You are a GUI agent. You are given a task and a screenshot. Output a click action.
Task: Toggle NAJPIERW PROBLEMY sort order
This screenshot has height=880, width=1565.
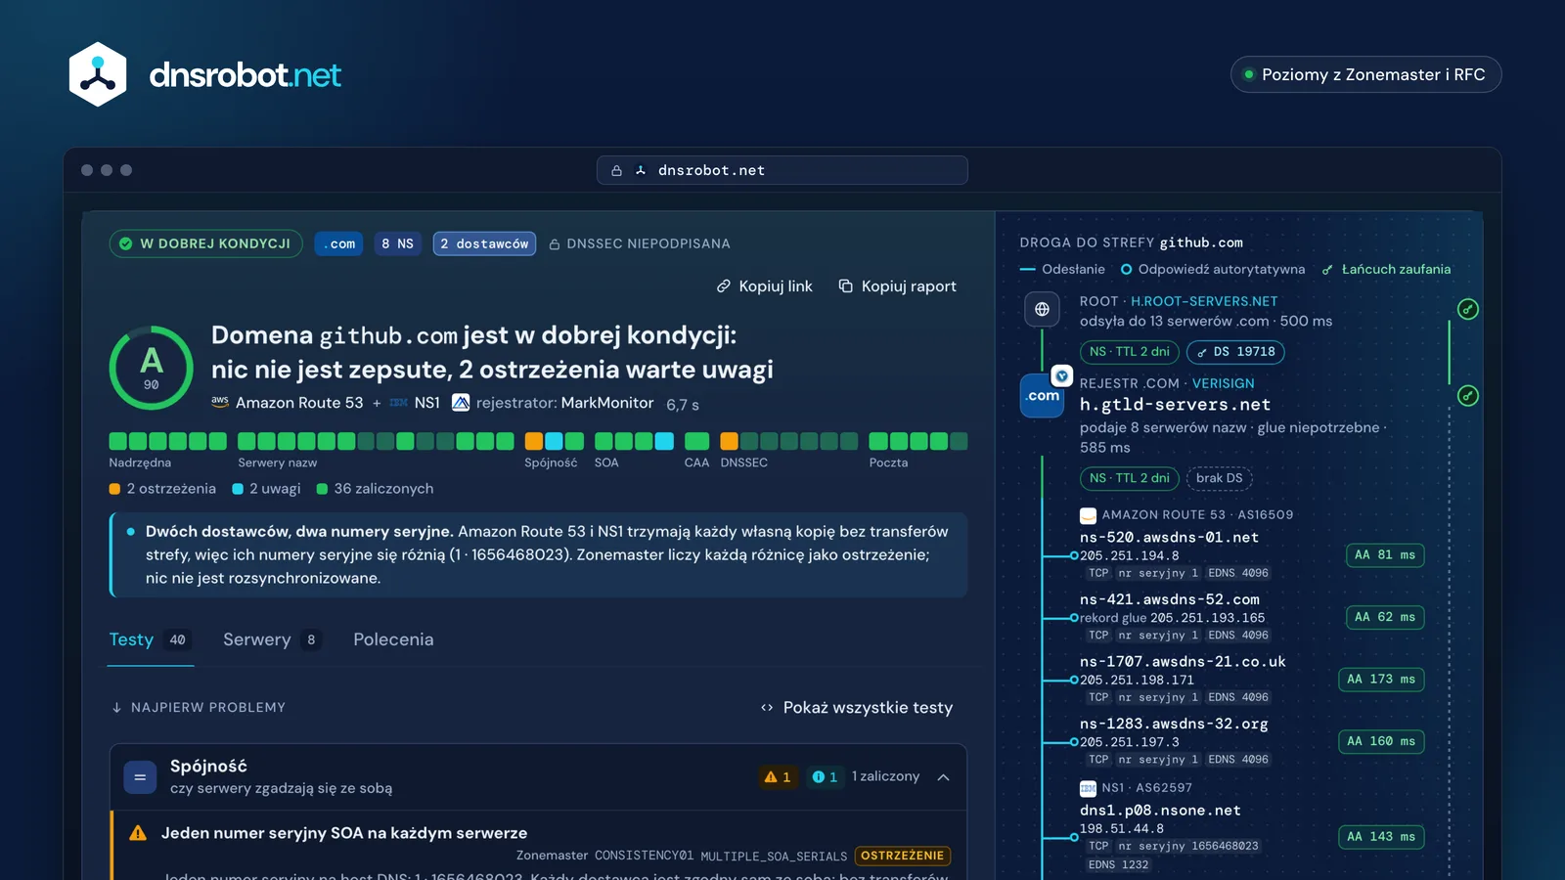tap(199, 707)
